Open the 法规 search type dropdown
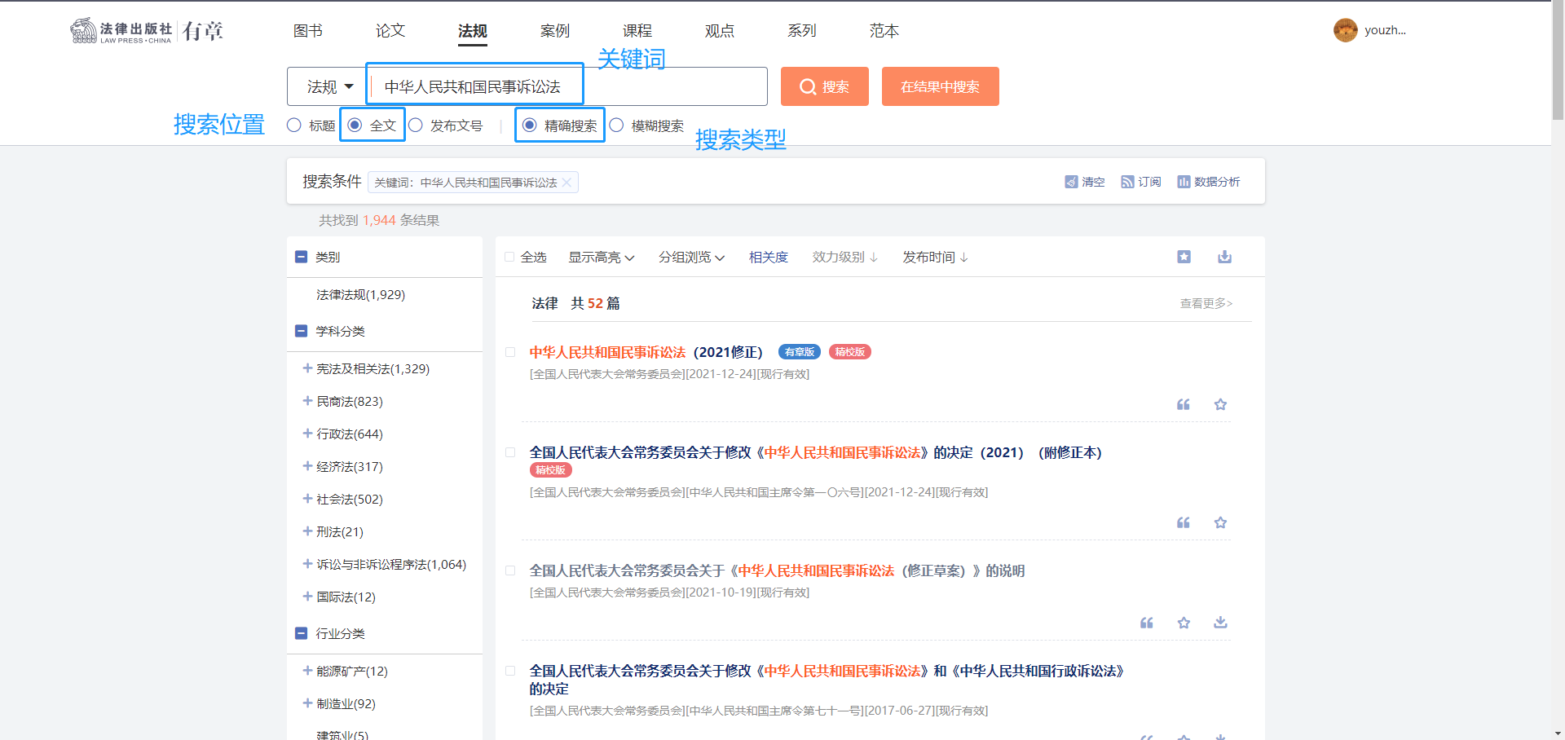Screen dimensions: 1565x740 [329, 87]
